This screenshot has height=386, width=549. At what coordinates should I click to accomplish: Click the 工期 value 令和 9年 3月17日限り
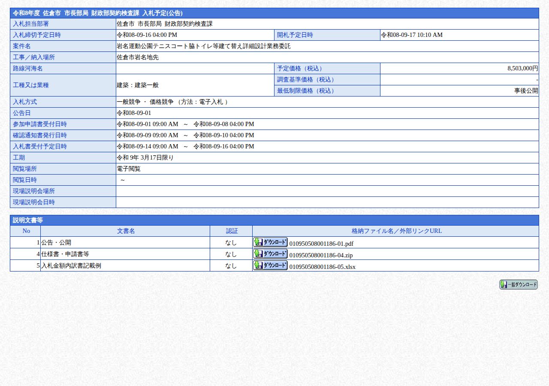coord(145,157)
